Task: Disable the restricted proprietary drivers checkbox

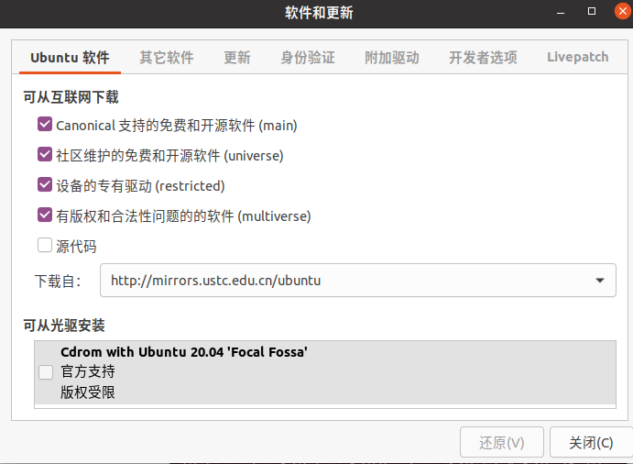Action: (45, 184)
